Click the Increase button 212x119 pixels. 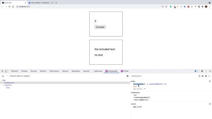pos(100,27)
